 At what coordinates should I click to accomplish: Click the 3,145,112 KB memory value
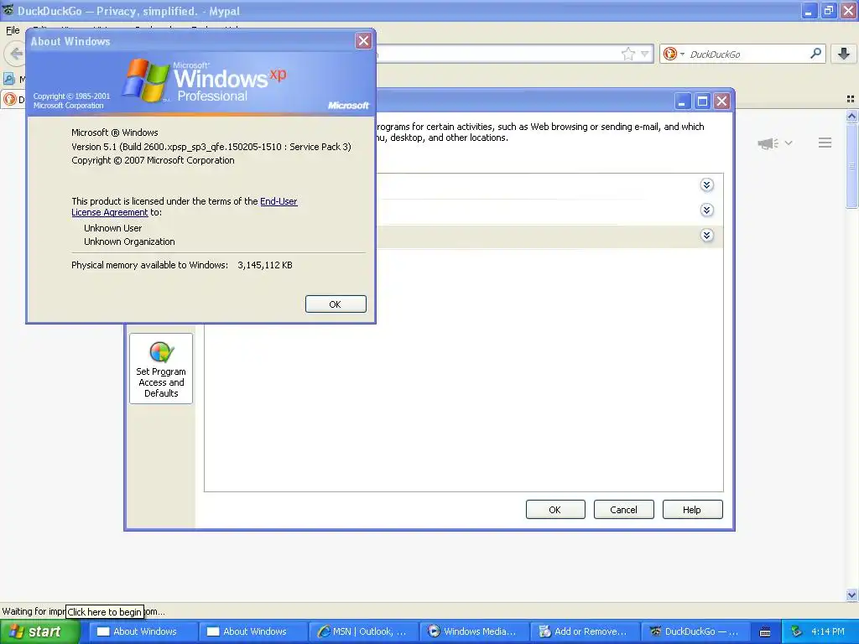[265, 265]
